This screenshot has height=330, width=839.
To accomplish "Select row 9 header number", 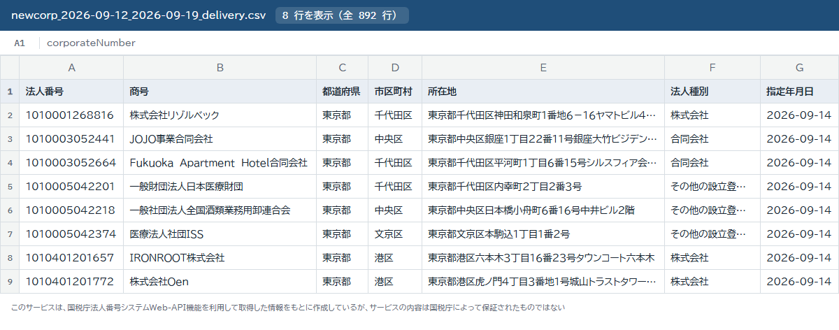I will [10, 282].
